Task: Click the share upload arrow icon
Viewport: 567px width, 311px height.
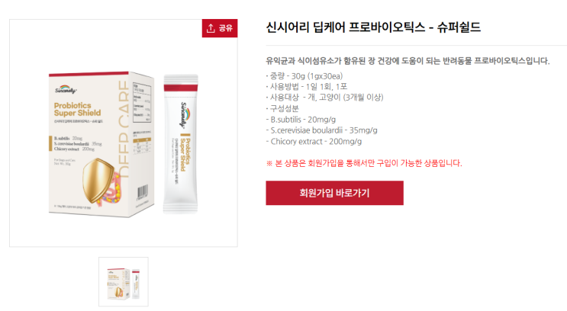Action: click(x=211, y=28)
